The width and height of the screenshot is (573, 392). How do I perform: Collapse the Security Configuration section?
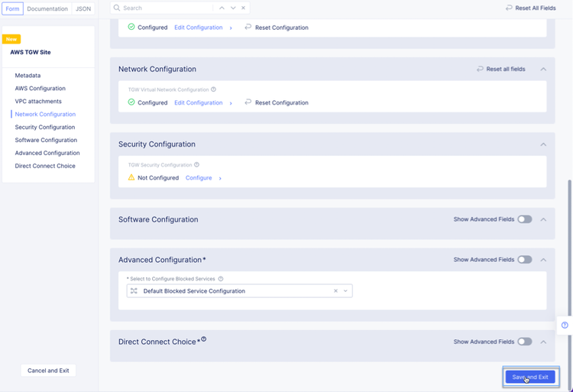pos(543,144)
